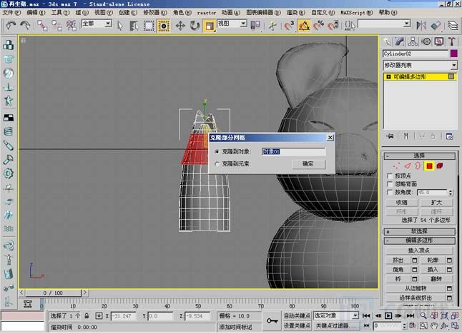Select the 克隆到元素 radio button
The image size is (462, 334).
pyautogui.click(x=217, y=163)
